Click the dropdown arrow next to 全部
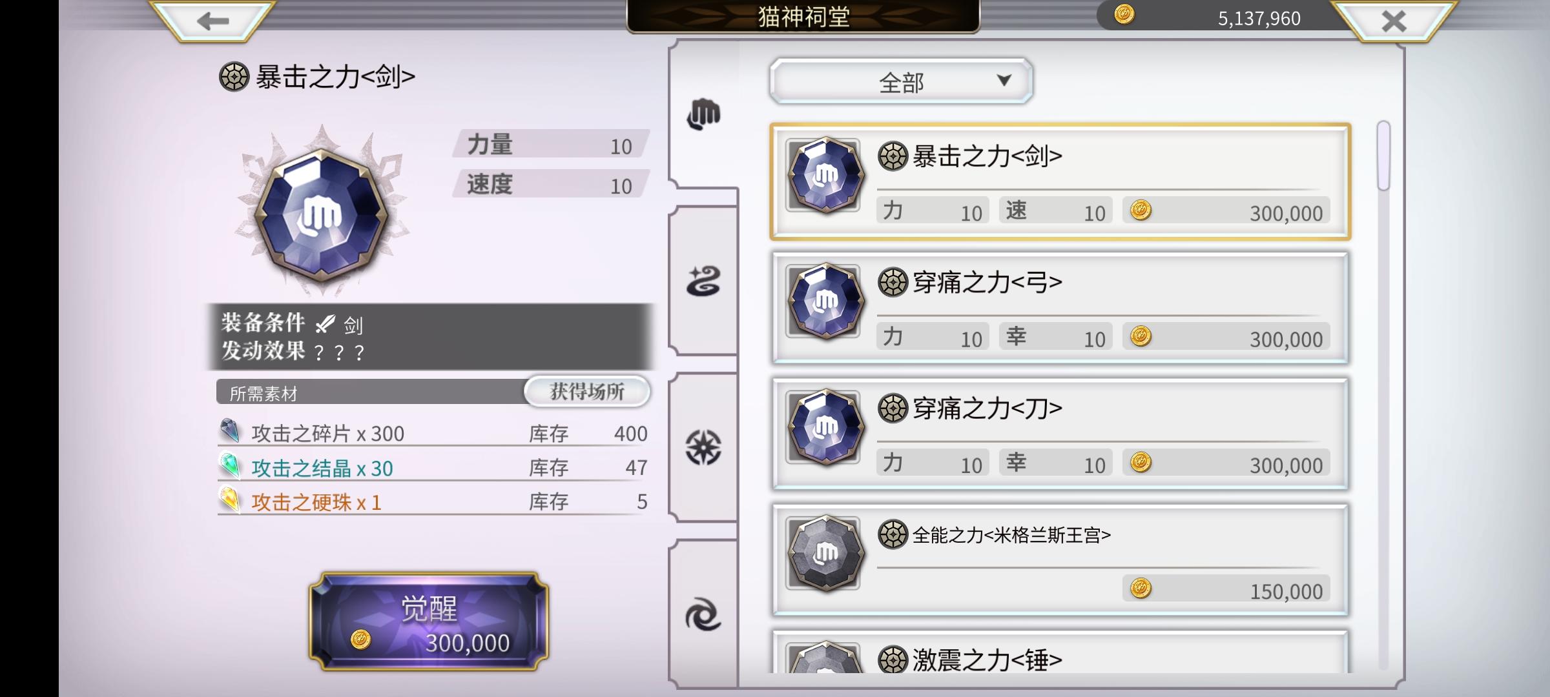Viewport: 1550px width, 697px height. click(x=1004, y=80)
